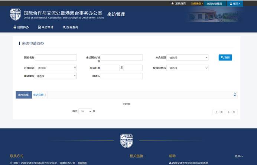Image resolution: width=257 pixels, height=165 pixels.
Task: Open the 张三 user account menu
Action: pyautogui.click(x=235, y=3)
